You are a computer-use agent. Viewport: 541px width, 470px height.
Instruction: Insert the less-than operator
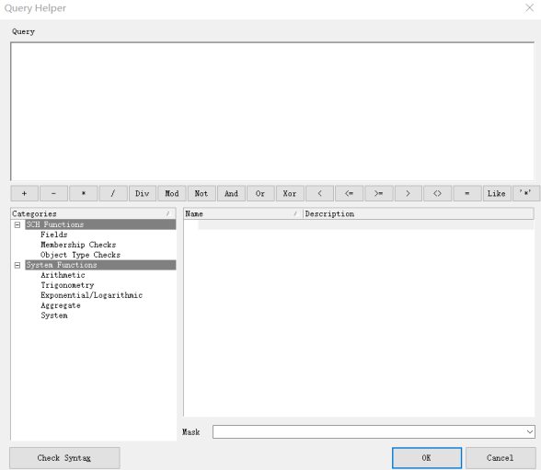(x=319, y=193)
